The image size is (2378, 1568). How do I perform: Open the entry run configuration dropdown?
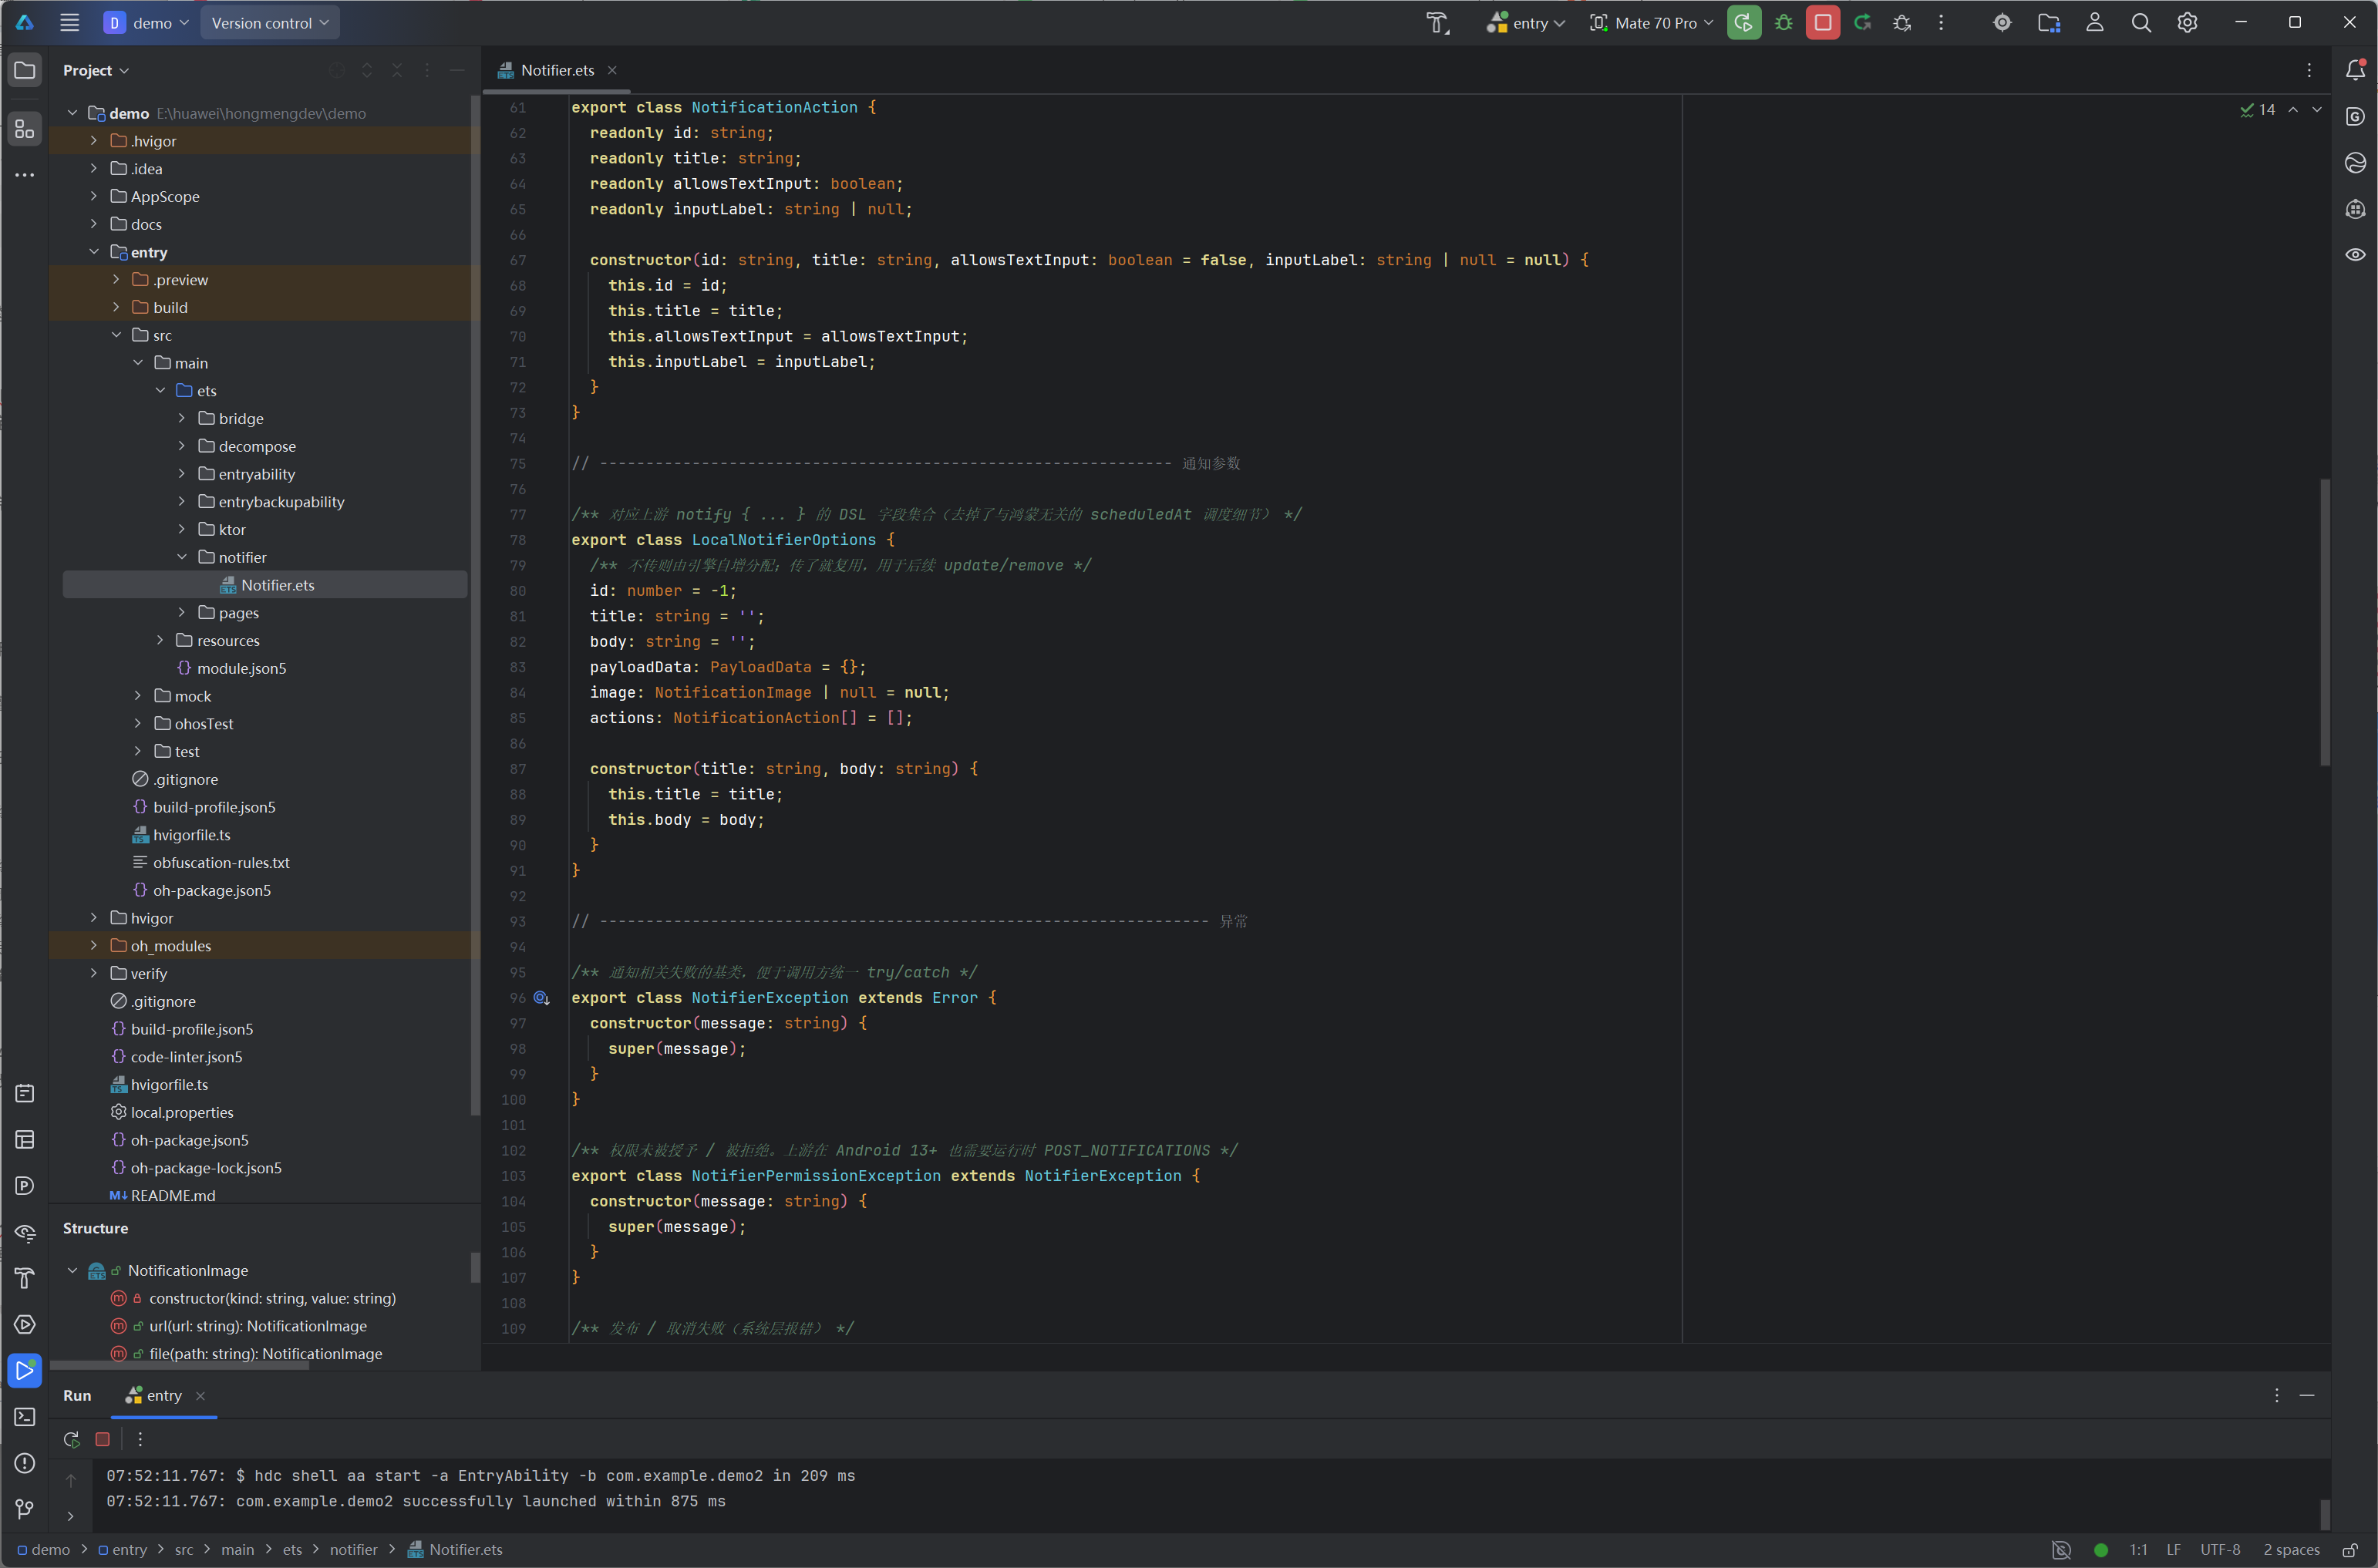(1525, 23)
